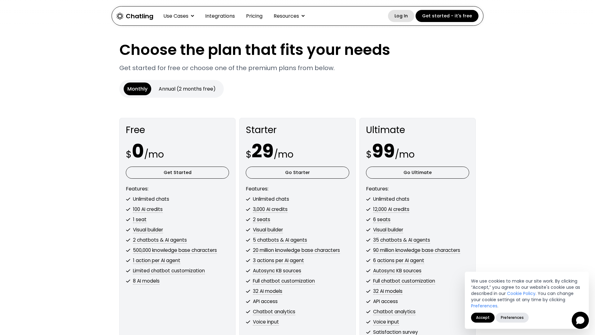Click the 100 AI credits feature in Free plan

(148, 209)
